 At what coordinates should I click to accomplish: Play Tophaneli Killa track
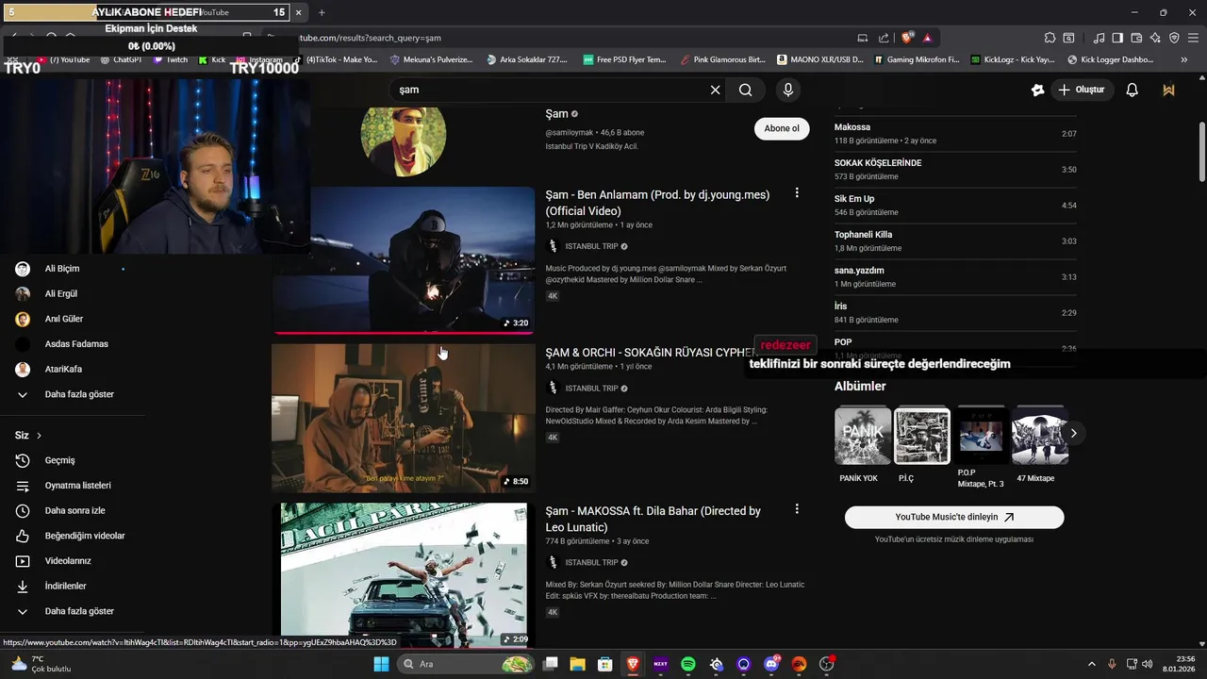pyautogui.click(x=955, y=241)
